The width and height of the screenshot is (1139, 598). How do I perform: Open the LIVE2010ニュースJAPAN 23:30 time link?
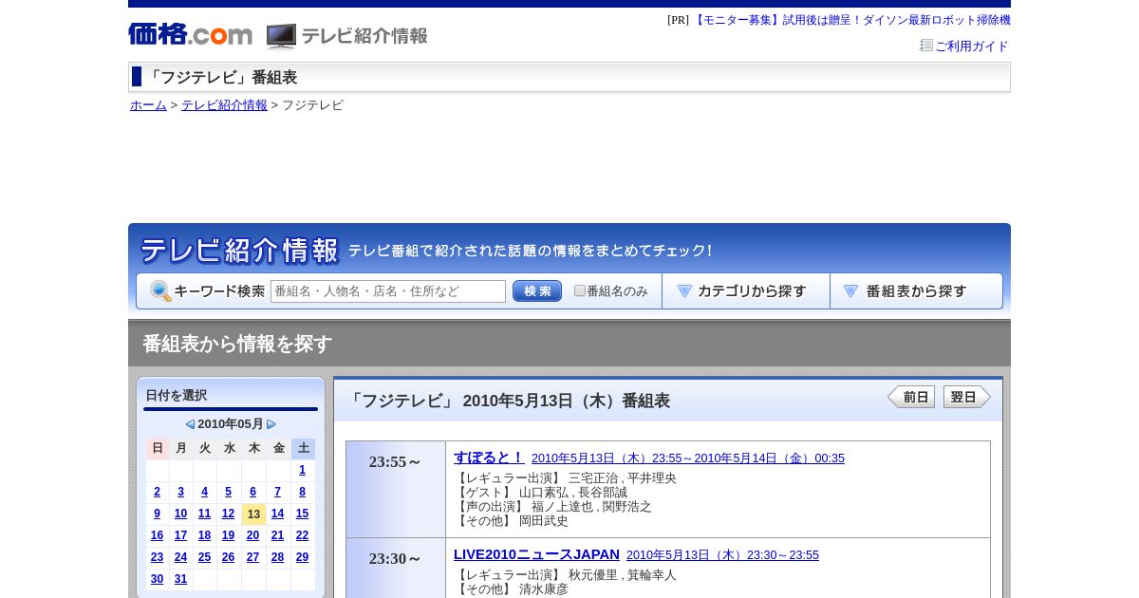coord(722,555)
